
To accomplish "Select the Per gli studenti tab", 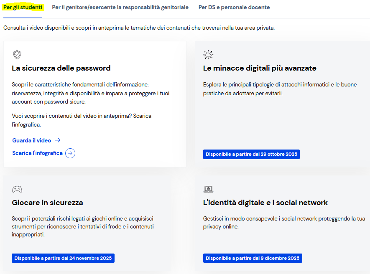I will coord(23,8).
